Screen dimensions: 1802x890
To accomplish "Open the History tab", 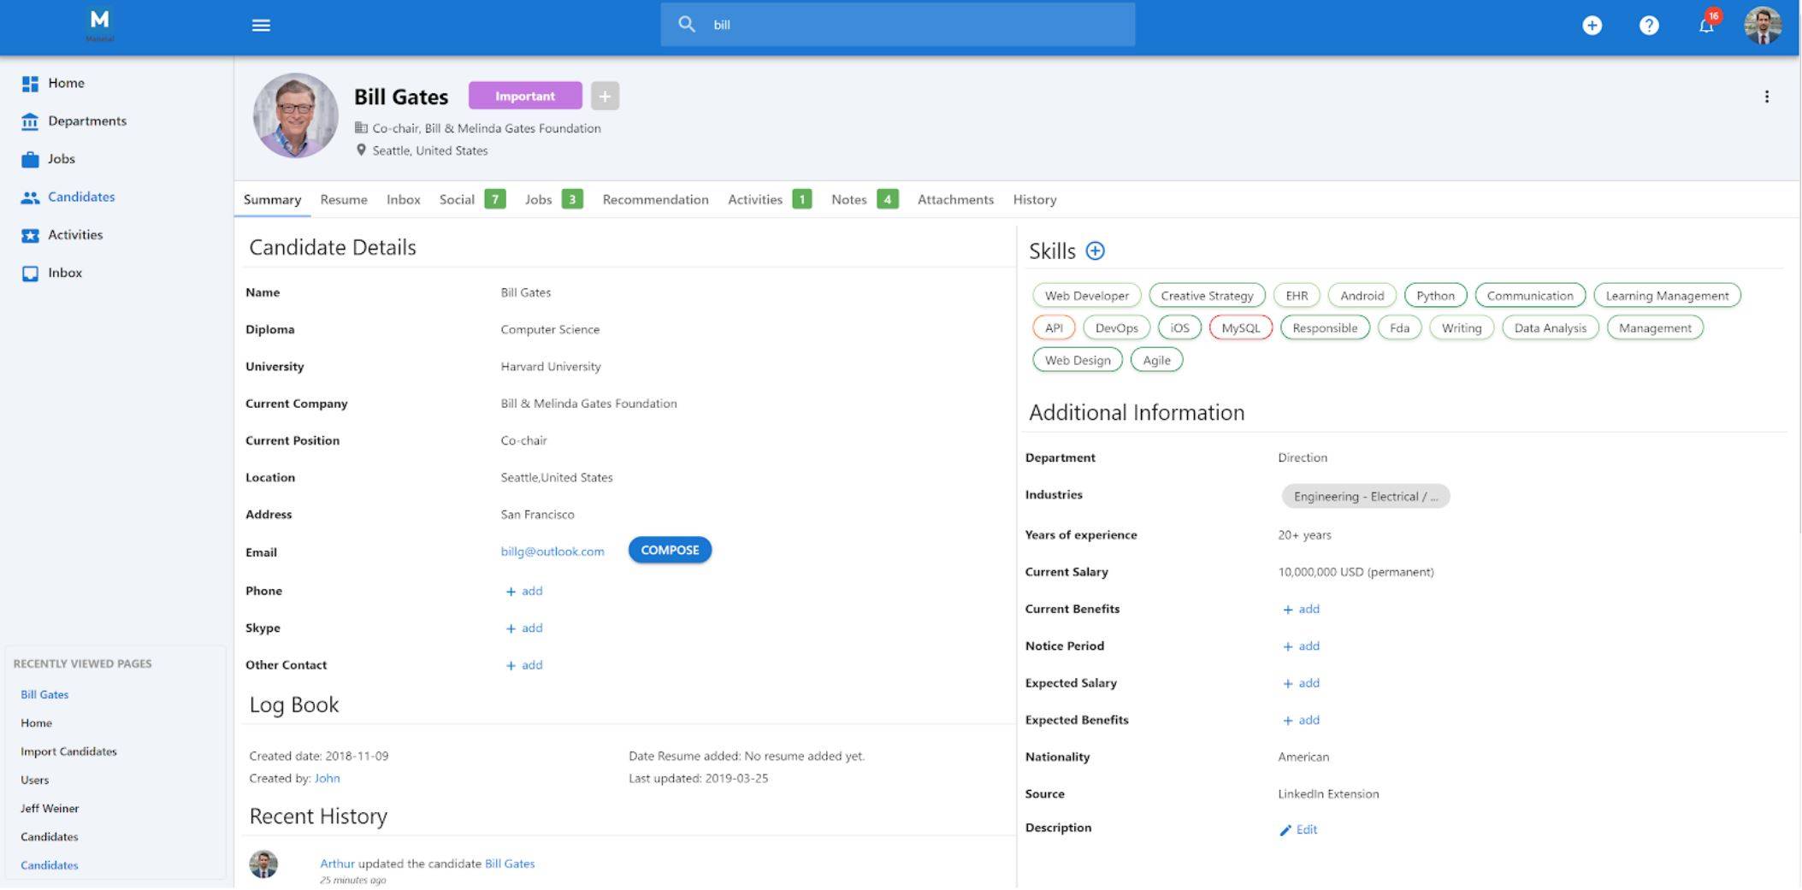I will pyautogui.click(x=1034, y=199).
